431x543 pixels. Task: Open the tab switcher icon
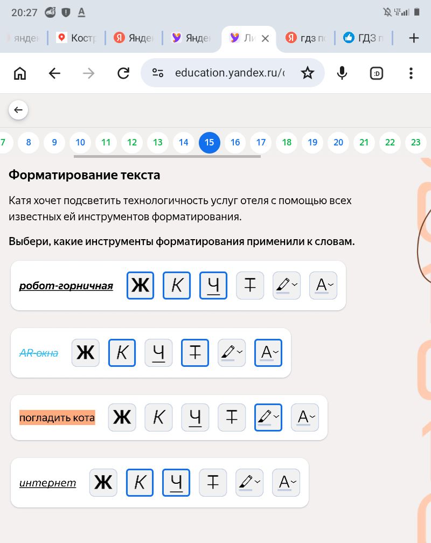tap(377, 73)
